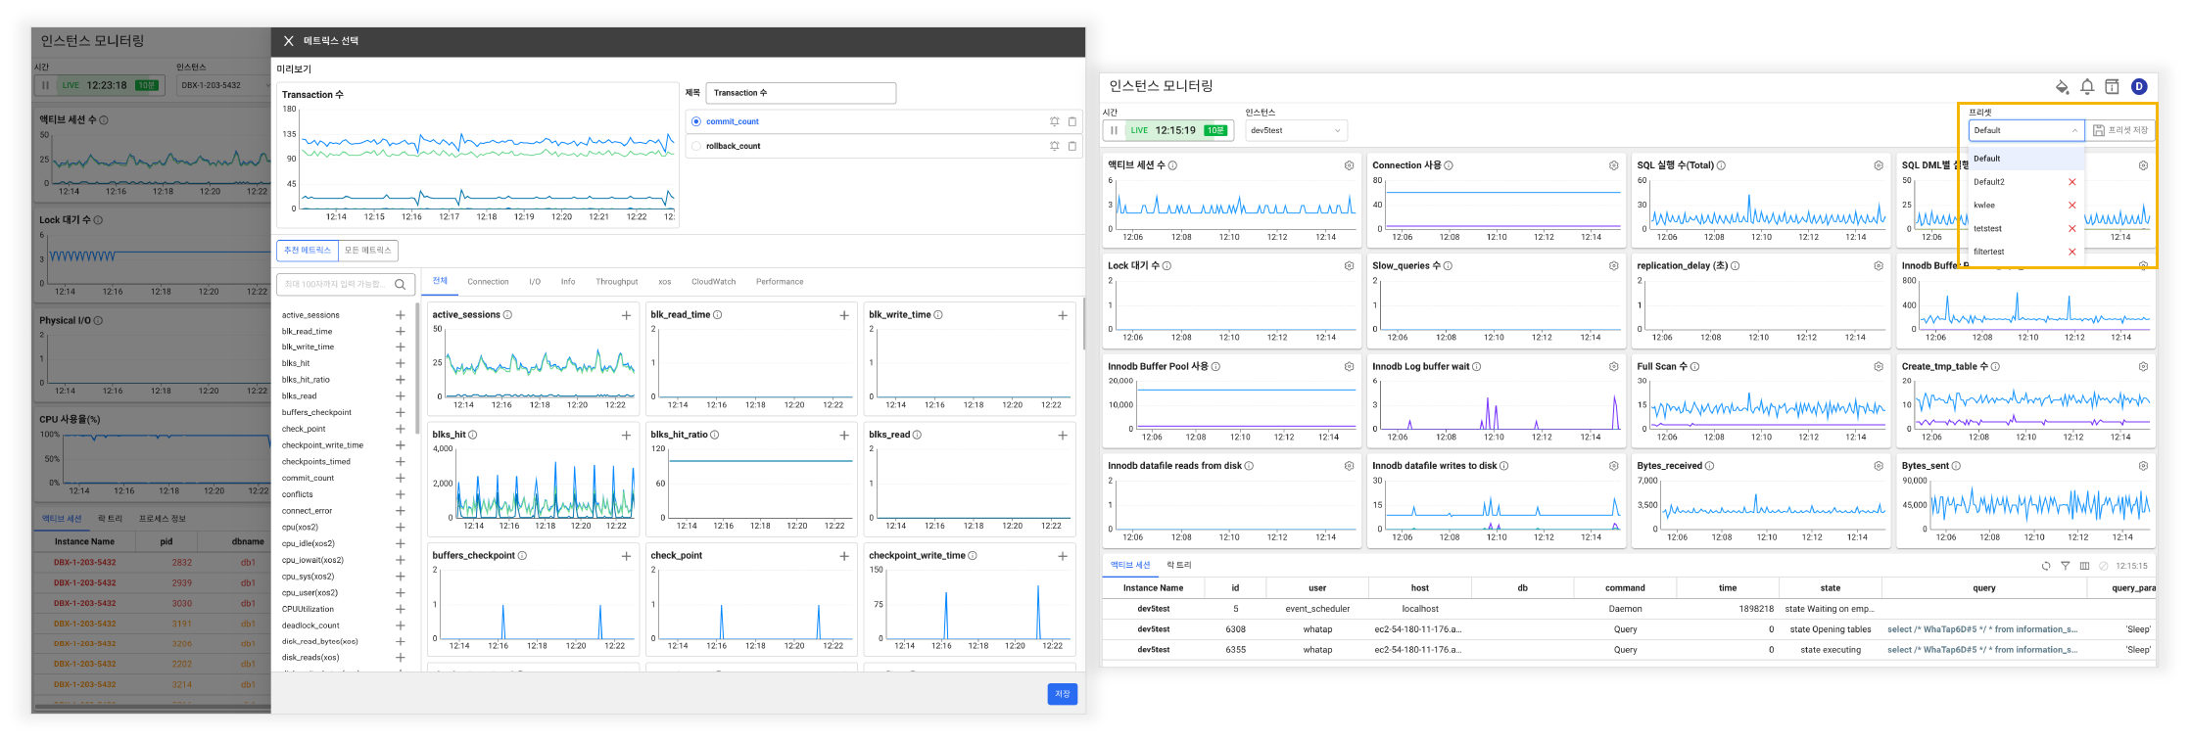Viewport: 2190px width, 741px height.
Task: Click the event_scheduler cell in the session table
Action: [1317, 609]
